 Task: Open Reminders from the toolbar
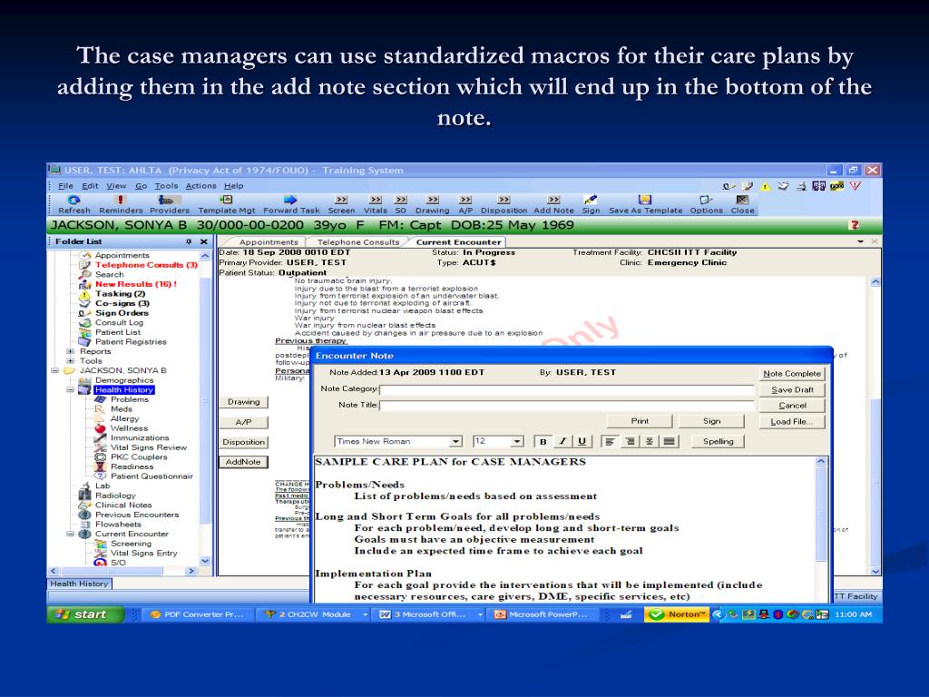click(121, 204)
